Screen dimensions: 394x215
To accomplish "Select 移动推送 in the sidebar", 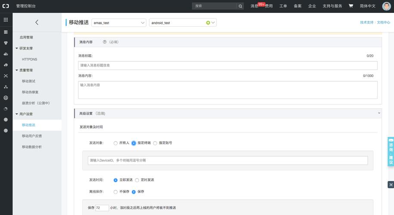I will click(28, 125).
